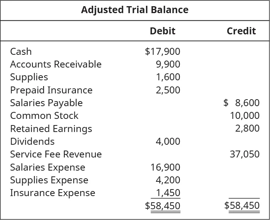Click the 4,200 Supplies Expense debit value
The height and width of the screenshot is (220, 270).
168,180
